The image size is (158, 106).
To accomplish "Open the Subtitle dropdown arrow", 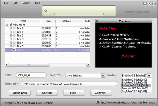I will 103,75.
